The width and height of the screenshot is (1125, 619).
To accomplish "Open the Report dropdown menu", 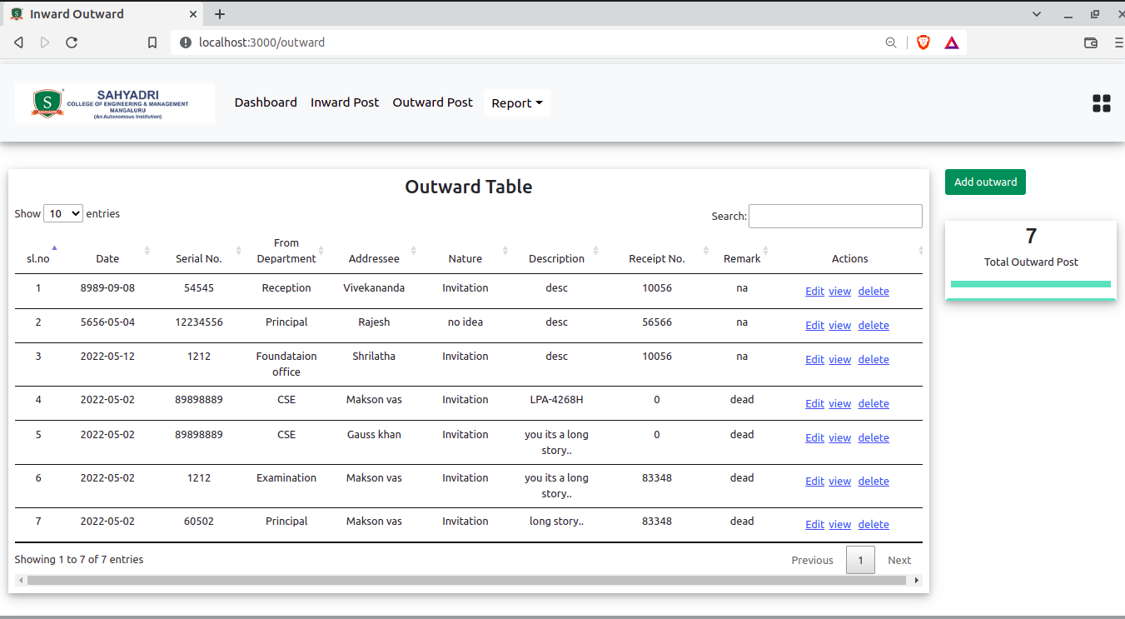I will tap(517, 102).
